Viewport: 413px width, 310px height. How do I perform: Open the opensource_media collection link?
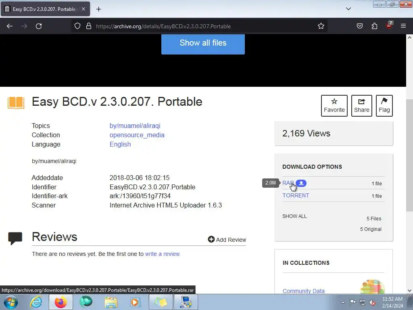137,135
